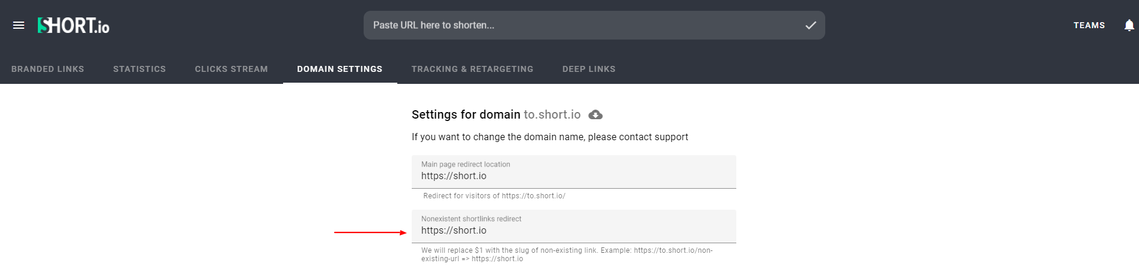Viewport: 1139px width, 269px height.
Task: Switch to the Deep Links tab
Action: pyautogui.click(x=589, y=69)
